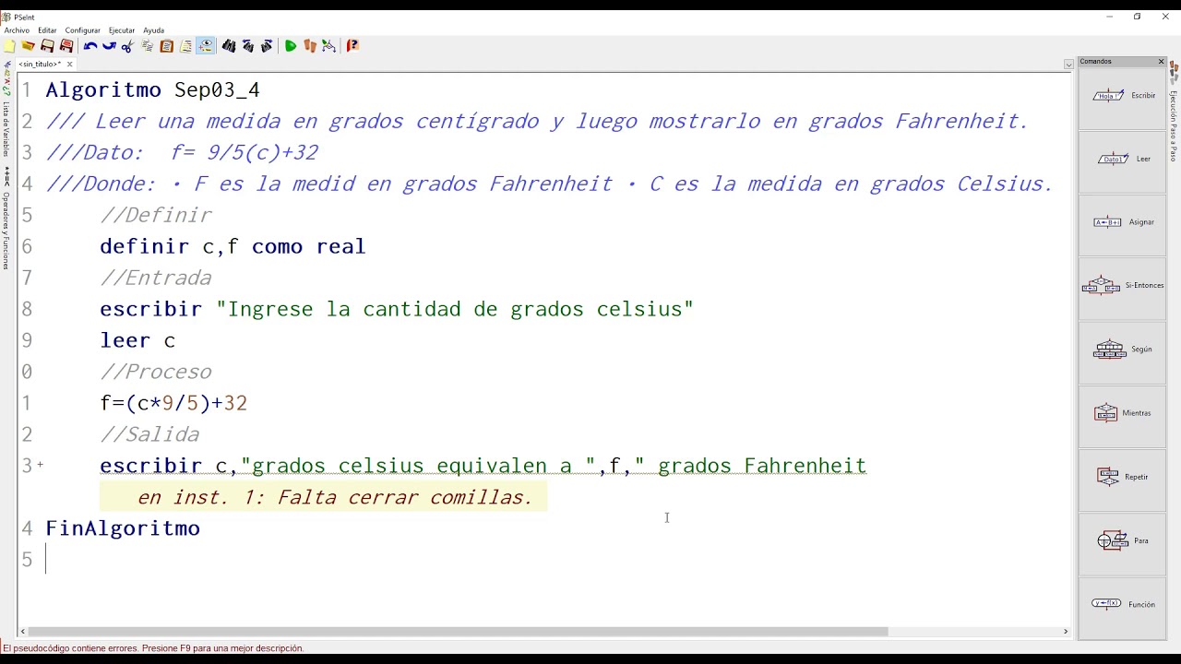Screen dimensions: 1181x664
Task: Cut selection with the scissors icon
Action: (x=127, y=46)
